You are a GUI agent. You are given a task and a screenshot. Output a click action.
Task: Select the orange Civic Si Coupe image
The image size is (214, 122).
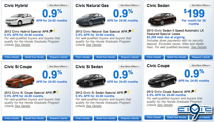pyautogui.click(x=20, y=81)
